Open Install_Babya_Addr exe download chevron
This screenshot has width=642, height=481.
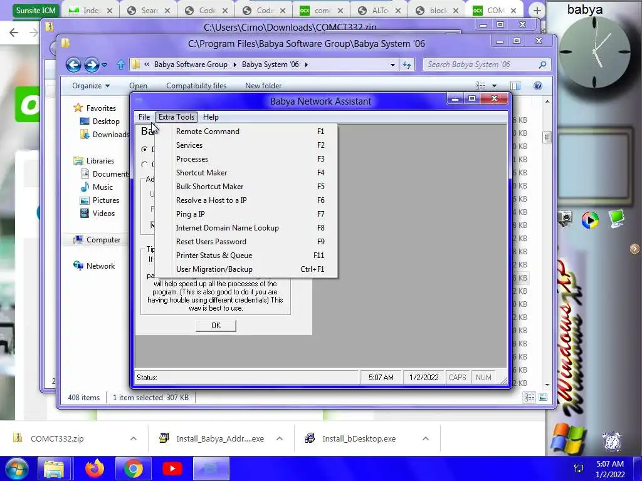click(x=280, y=438)
